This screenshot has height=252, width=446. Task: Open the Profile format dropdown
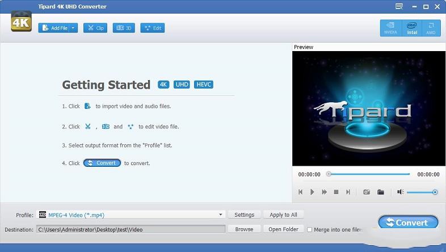point(220,215)
